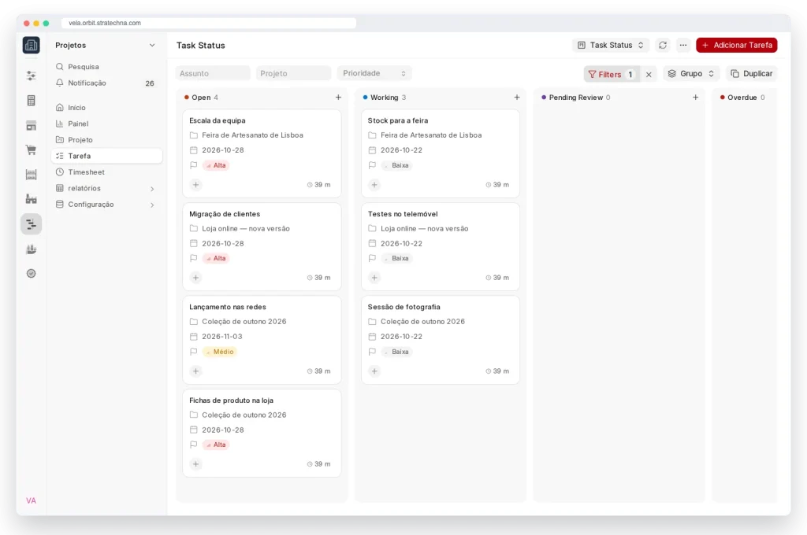Open the shopping cart module in sidebar
This screenshot has width=807, height=535.
pos(32,150)
